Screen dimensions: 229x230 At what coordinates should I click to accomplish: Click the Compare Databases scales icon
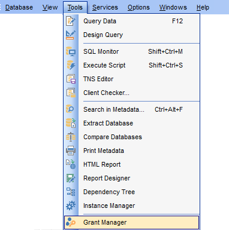71,137
